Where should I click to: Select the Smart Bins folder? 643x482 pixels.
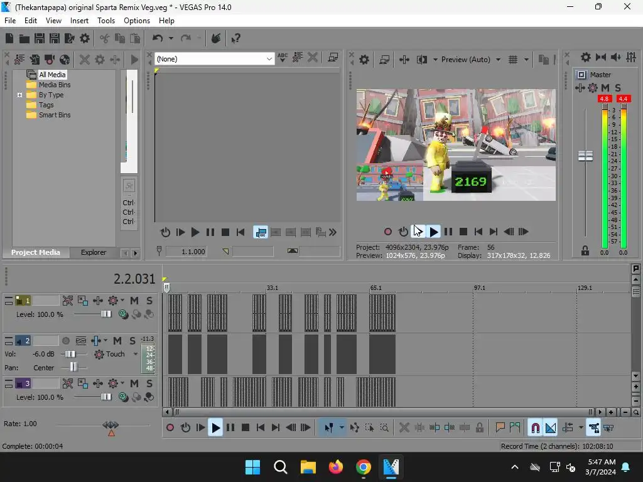click(55, 115)
